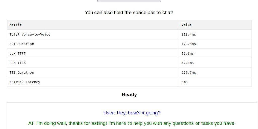Image resolution: width=258 pixels, height=129 pixels.
Task: Select the LLM TTFT metric label
Action: click(x=18, y=53)
